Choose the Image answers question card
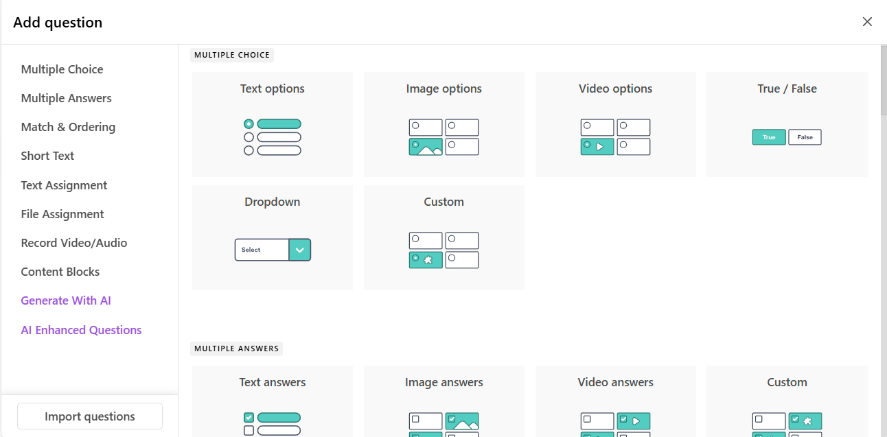The height and width of the screenshot is (437, 887). coord(444,401)
